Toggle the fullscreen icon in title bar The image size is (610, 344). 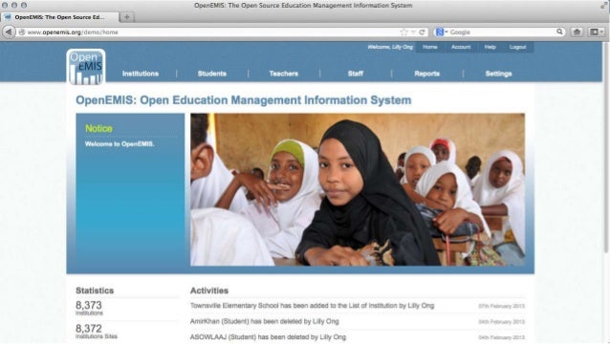(x=603, y=5)
